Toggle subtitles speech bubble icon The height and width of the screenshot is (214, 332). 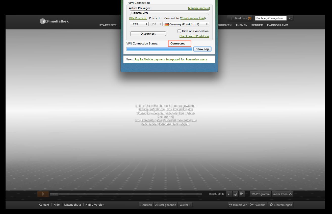[242, 194]
